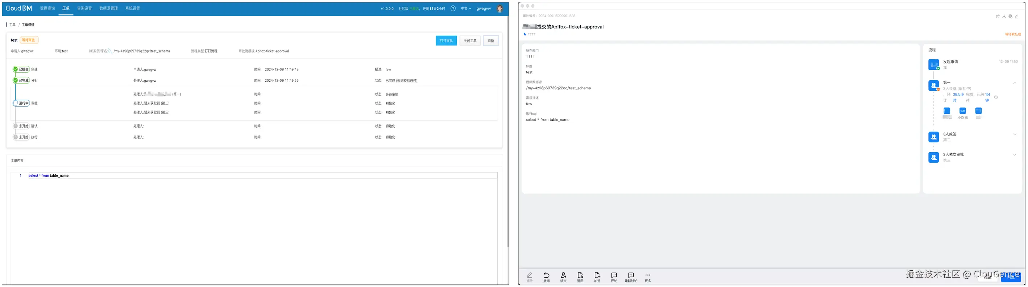Click the 发起申请 initiator avatar
1028x287 pixels.
click(933, 64)
